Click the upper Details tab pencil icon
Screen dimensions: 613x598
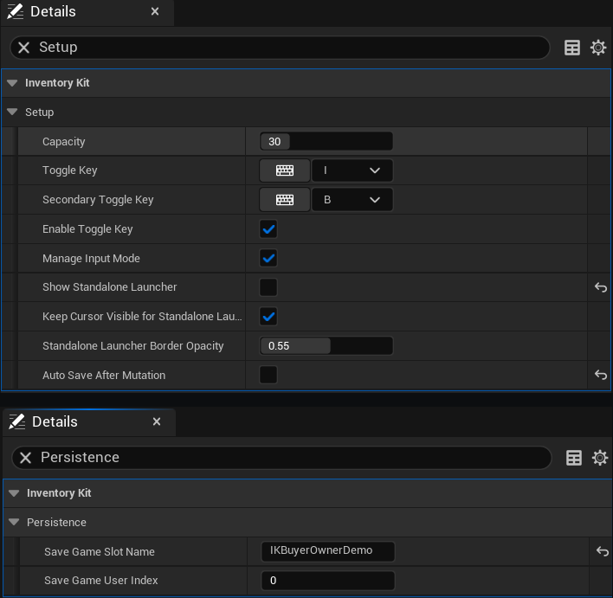coord(16,11)
